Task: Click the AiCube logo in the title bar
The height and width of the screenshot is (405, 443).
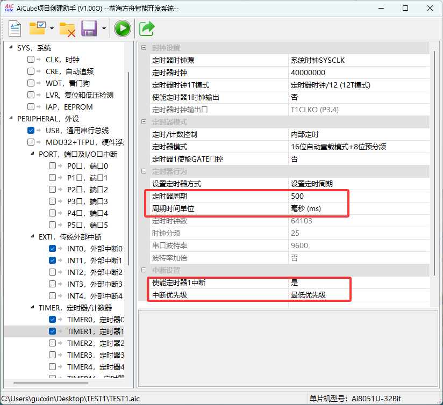Action: coord(9,8)
